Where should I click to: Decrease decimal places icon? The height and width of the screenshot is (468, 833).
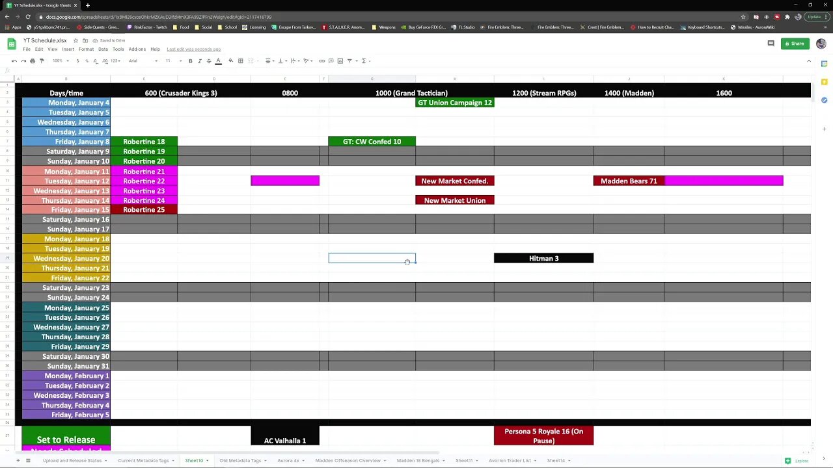[95, 61]
